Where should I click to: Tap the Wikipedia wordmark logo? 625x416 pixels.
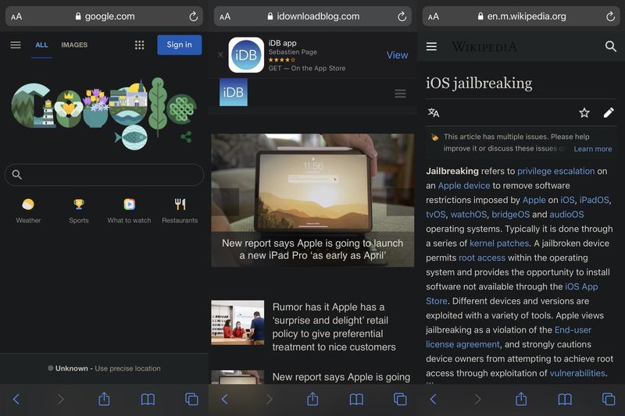(484, 47)
